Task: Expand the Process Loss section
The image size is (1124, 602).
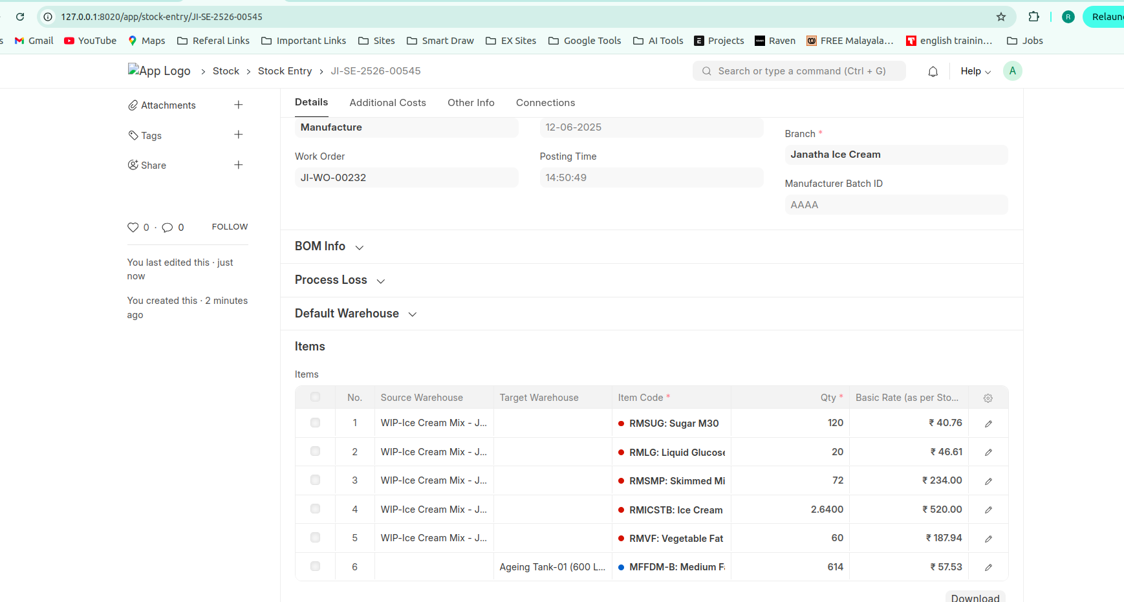Action: point(340,280)
